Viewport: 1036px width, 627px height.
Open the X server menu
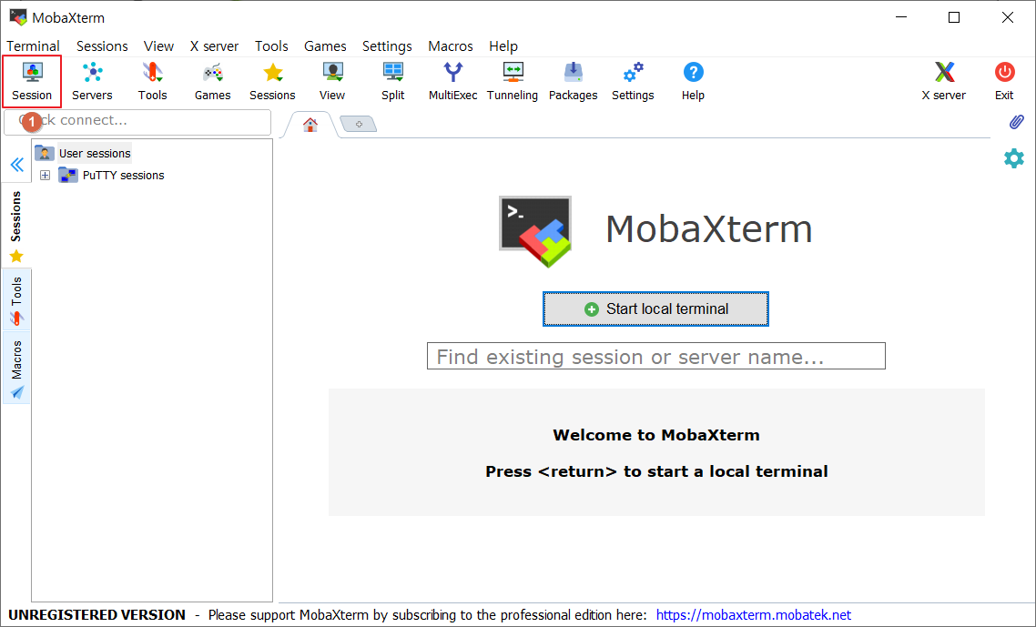tap(214, 46)
